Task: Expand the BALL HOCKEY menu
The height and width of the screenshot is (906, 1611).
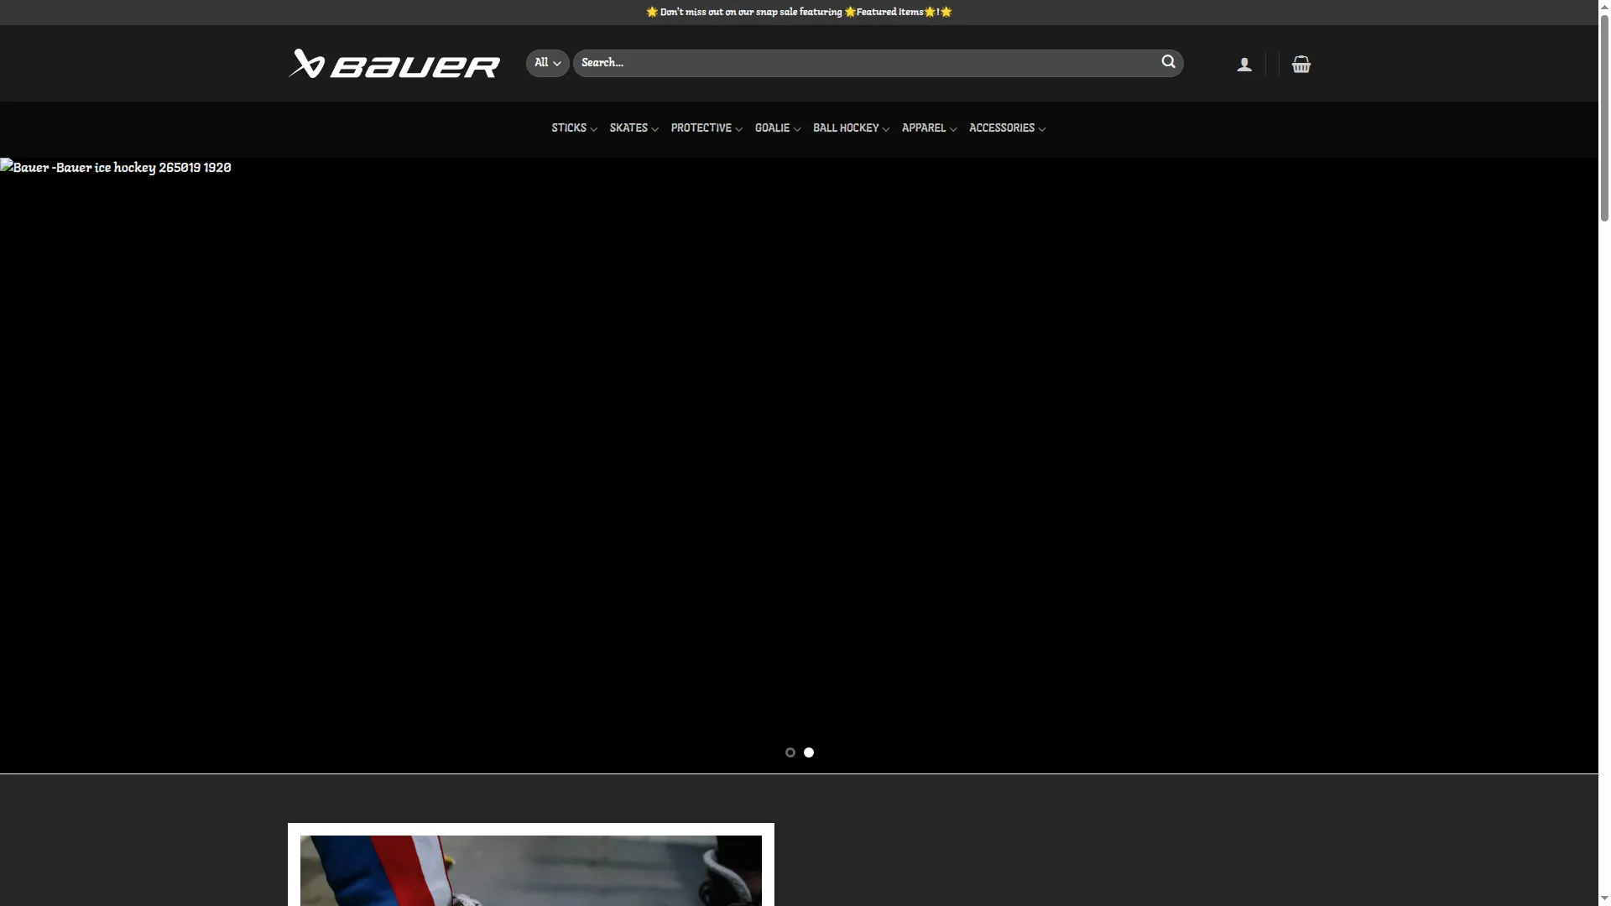Action: click(x=851, y=128)
